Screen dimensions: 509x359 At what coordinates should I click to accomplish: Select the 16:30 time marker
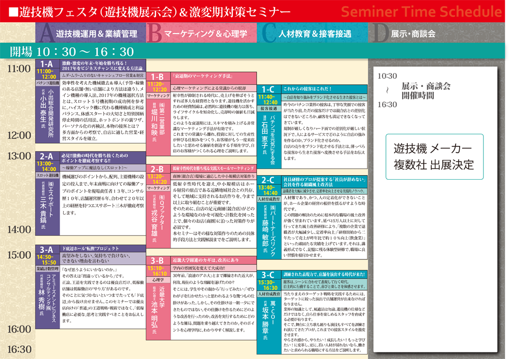[19, 349]
